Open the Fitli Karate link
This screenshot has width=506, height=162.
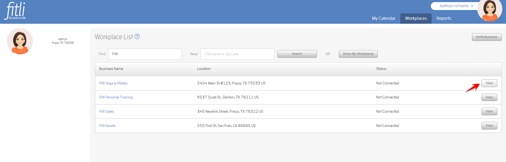pos(107,126)
